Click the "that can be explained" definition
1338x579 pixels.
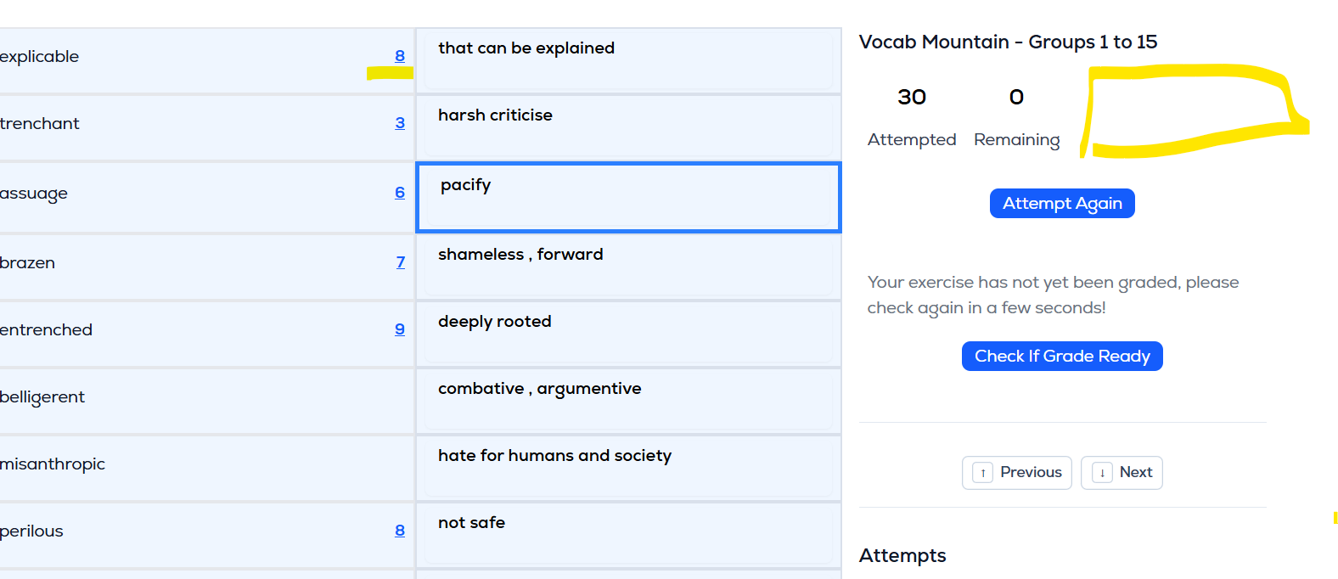coord(628,59)
